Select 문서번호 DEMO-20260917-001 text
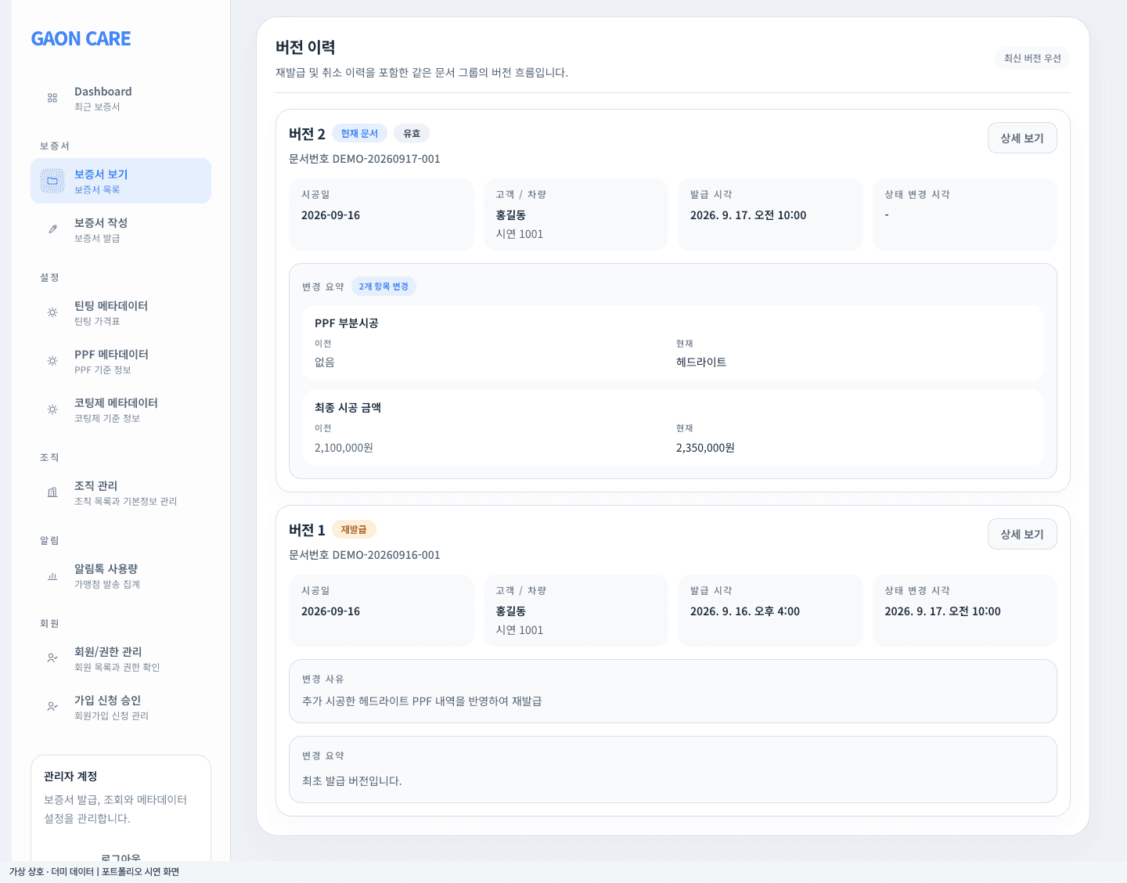This screenshot has height=883, width=1127. click(x=365, y=159)
